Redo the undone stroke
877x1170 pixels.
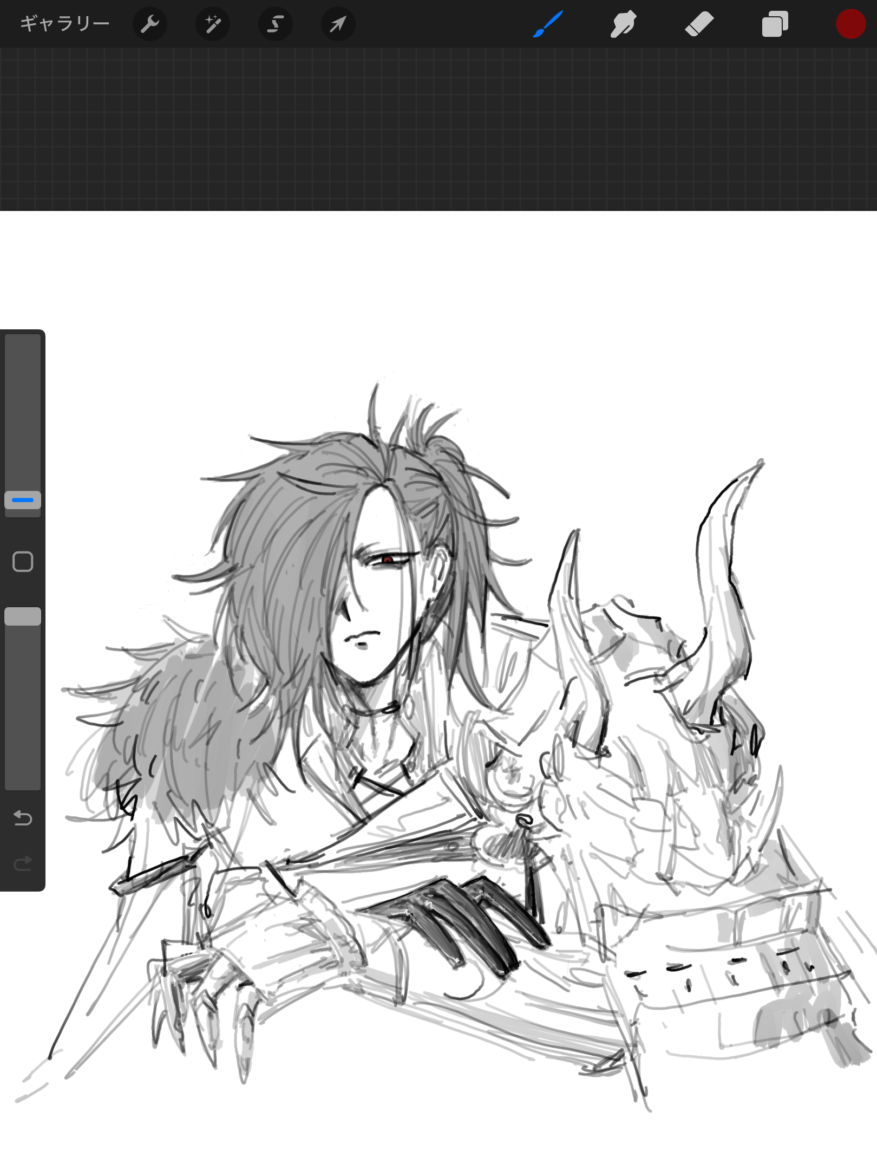point(23,863)
